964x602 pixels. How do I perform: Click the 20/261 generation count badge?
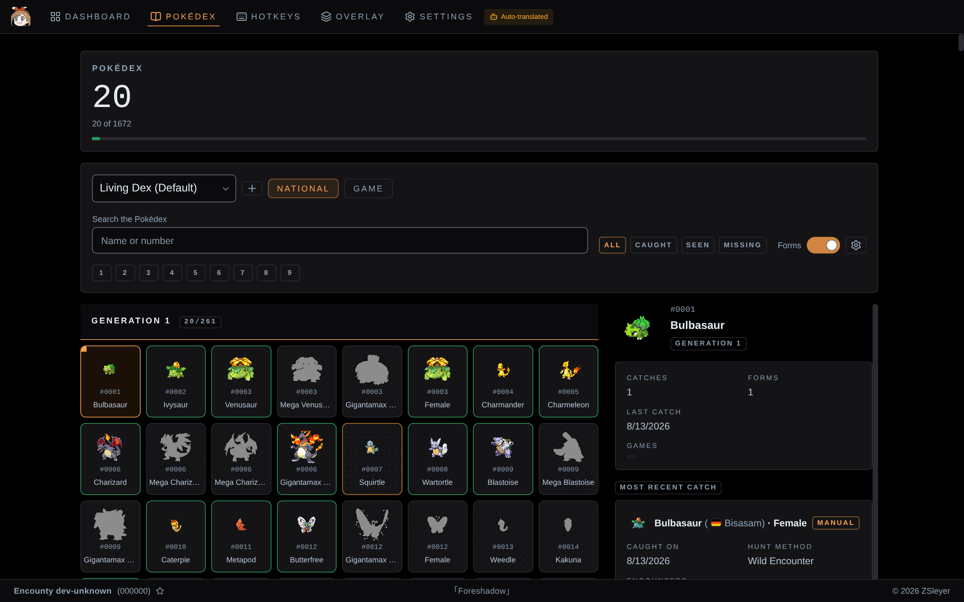200,322
